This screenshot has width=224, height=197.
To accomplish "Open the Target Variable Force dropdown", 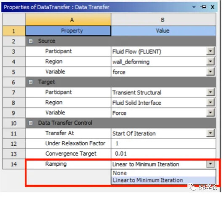I will (211, 113).
